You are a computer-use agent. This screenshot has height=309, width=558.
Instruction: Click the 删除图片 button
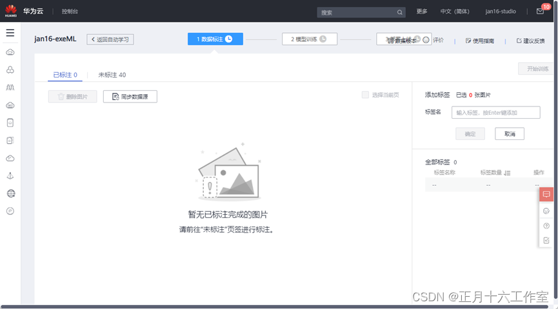[x=73, y=97]
